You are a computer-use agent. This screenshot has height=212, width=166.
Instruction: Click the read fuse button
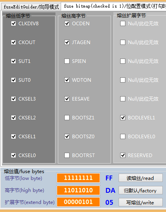click(x=141, y=178)
